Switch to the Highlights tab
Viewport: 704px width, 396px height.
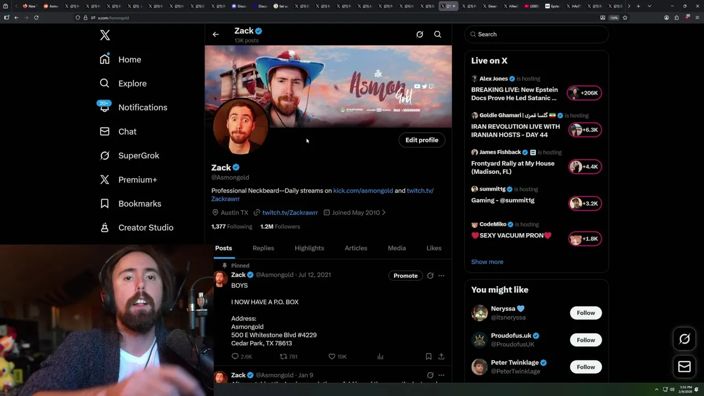309,248
